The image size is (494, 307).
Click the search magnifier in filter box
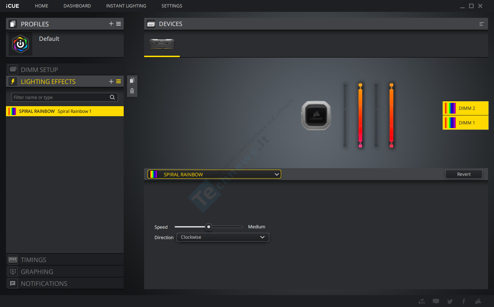coord(113,97)
